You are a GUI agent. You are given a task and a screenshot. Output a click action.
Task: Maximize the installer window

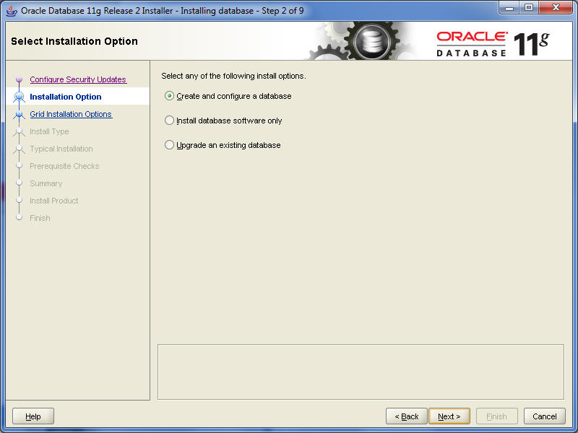click(529, 7)
